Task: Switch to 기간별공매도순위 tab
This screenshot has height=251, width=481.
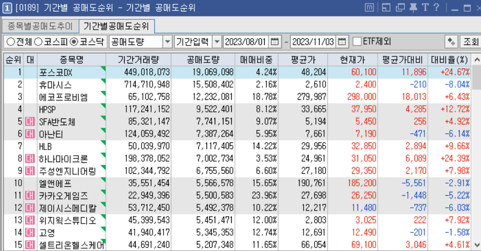Action: [x=116, y=26]
